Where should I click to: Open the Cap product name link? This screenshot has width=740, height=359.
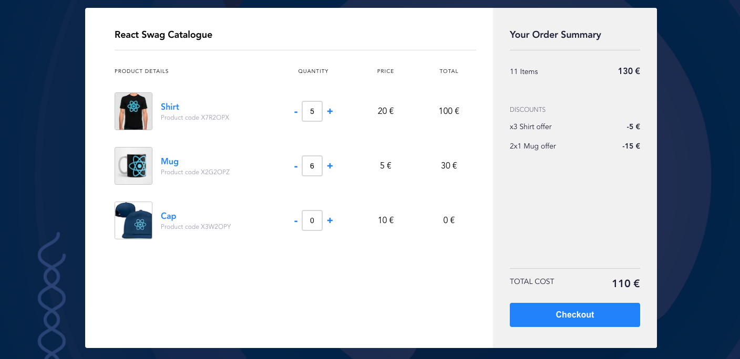pyautogui.click(x=168, y=216)
